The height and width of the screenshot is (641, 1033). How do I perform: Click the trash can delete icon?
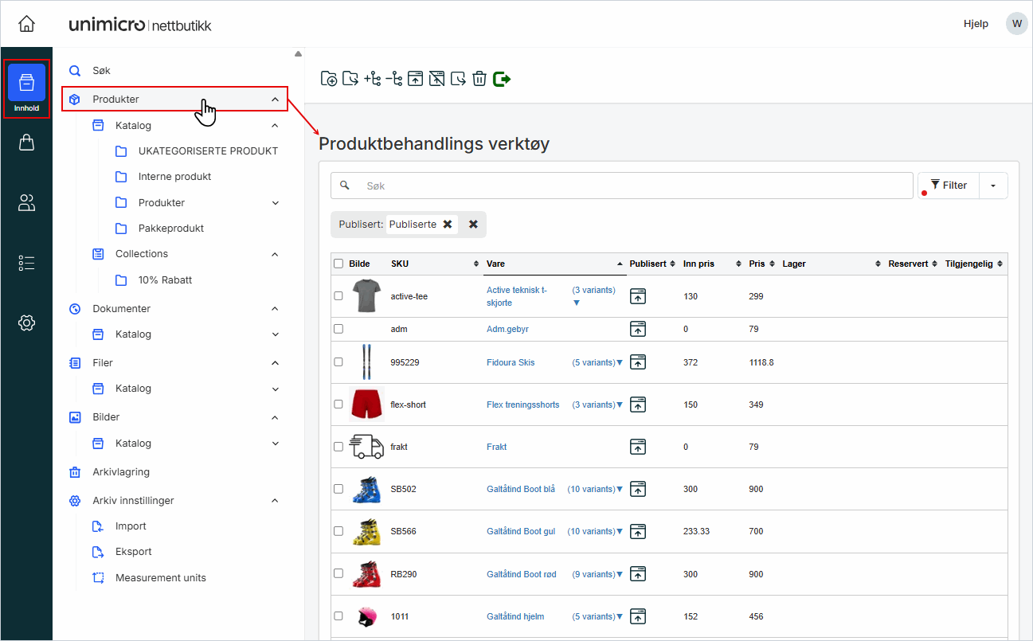[479, 79]
